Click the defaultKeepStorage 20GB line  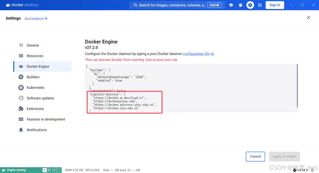[x=121, y=77]
